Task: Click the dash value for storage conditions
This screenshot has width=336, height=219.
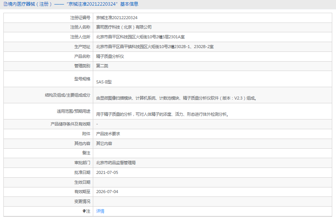Action: click(x=97, y=124)
